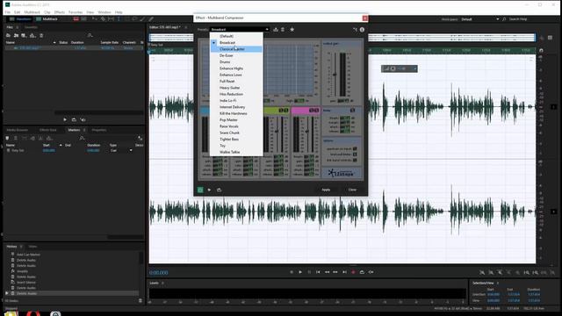The image size is (562, 316).
Task: Click the current timecode display
Action: click(158, 273)
